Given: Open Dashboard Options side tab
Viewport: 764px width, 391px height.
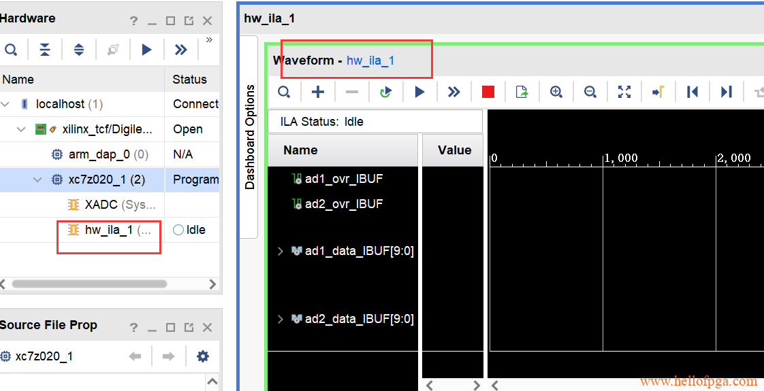Looking at the screenshot, I should (x=250, y=137).
